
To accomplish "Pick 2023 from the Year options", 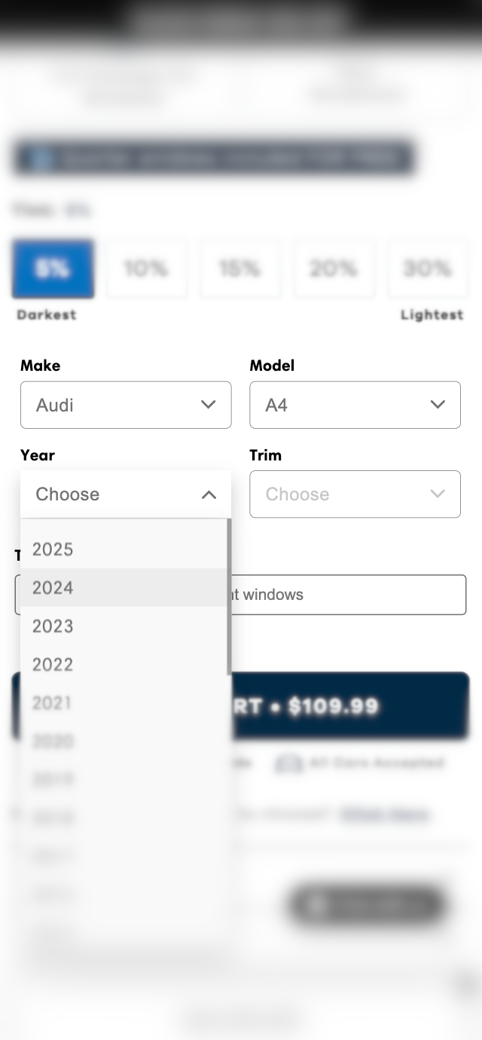I will [x=53, y=626].
